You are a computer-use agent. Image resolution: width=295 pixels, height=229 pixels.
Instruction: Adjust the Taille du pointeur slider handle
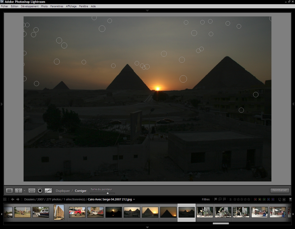(107, 193)
